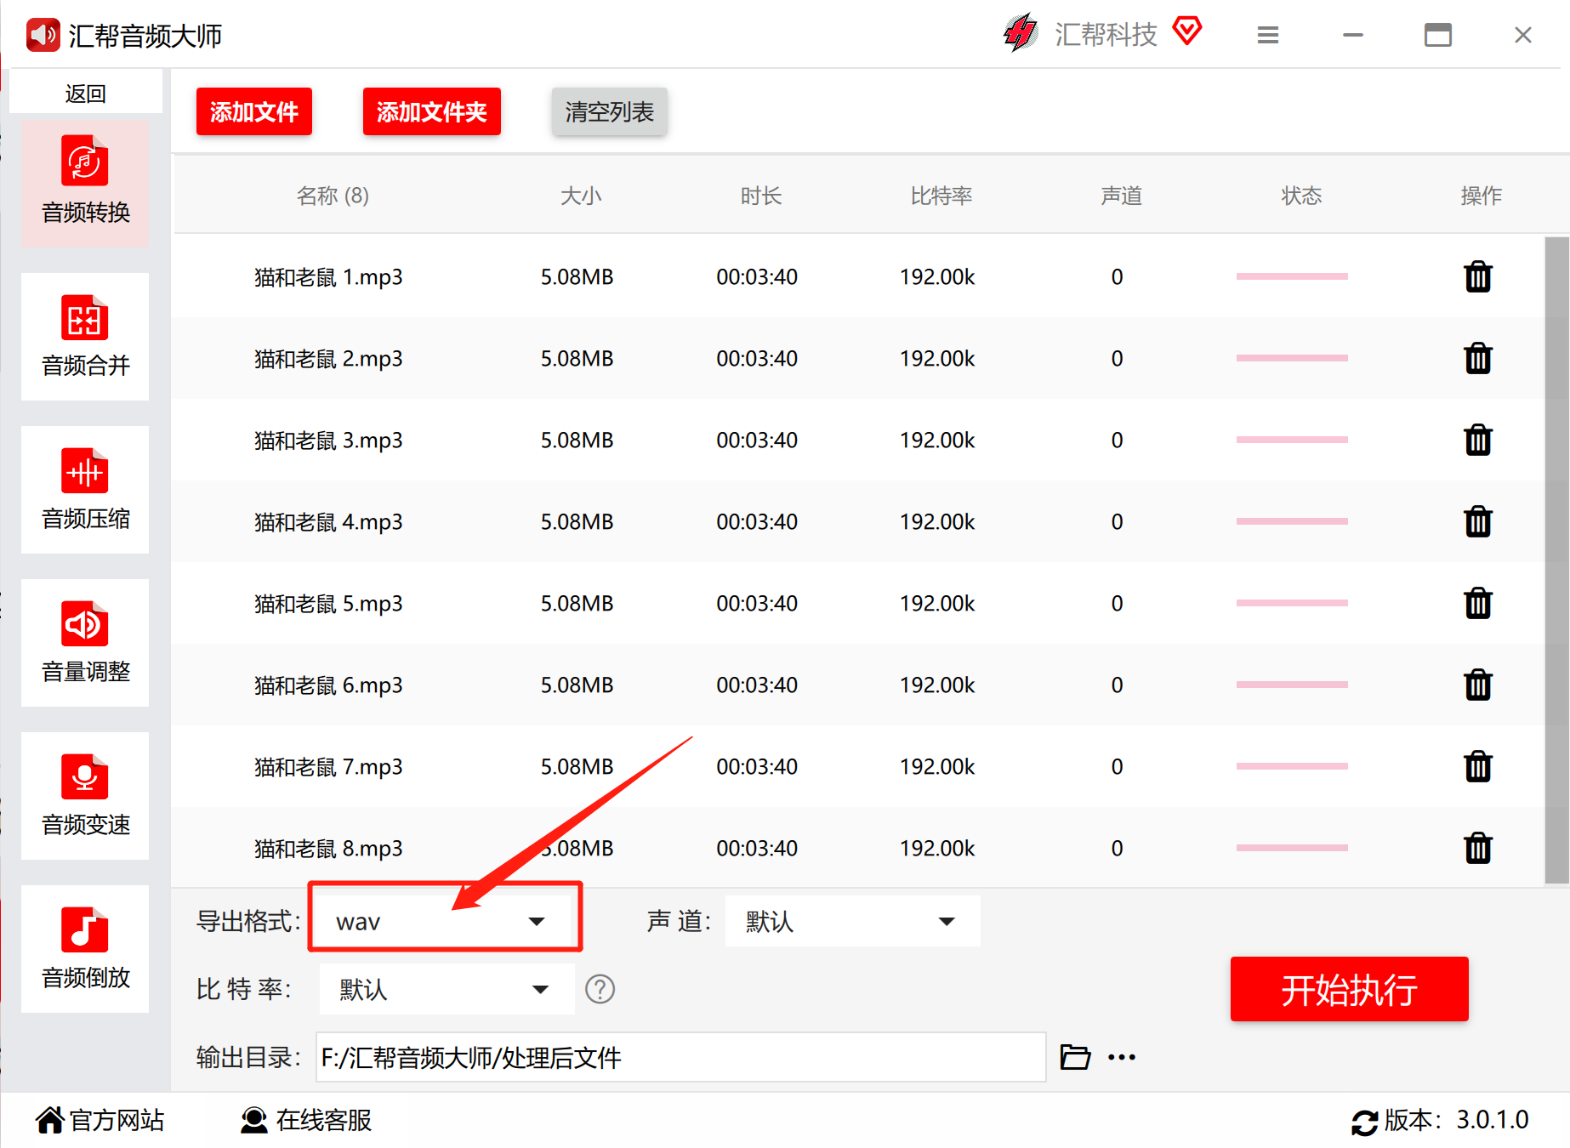The width and height of the screenshot is (1570, 1148).
Task: Click the 版本: 3.0.1.0 version text
Action: pos(1456,1120)
